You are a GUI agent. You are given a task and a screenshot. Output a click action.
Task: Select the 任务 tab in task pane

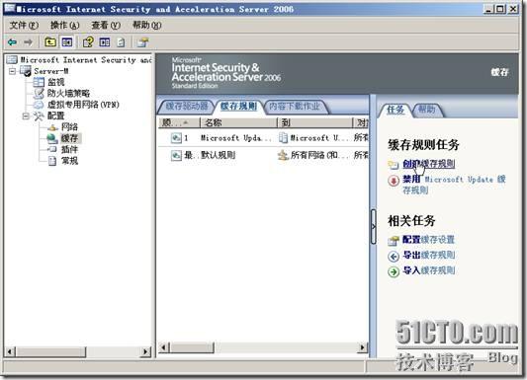click(x=395, y=110)
